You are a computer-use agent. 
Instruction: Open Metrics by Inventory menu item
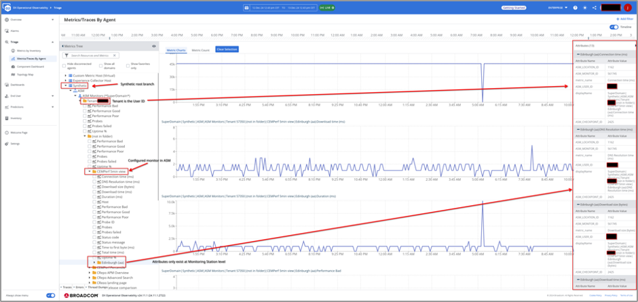pos(30,51)
